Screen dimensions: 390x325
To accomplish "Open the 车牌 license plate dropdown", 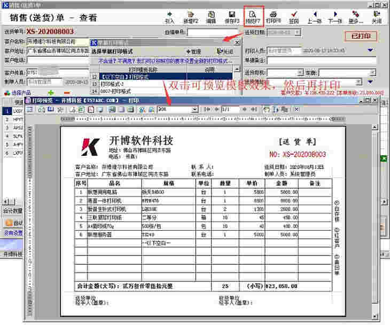I will (x=372, y=72).
